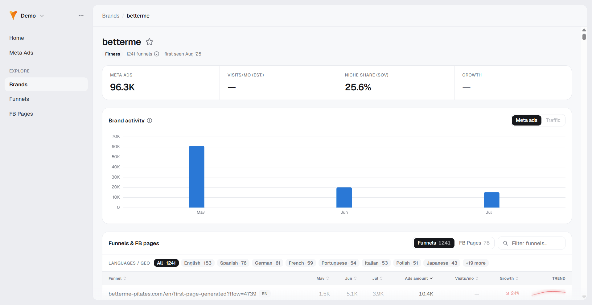Screen dimensions: 592x305
Task: Filter by French · 59
Action: point(301,263)
